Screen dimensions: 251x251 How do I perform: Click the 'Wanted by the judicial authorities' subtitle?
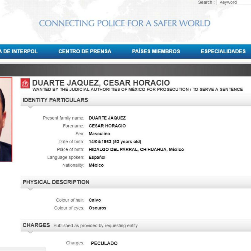(x=138, y=90)
